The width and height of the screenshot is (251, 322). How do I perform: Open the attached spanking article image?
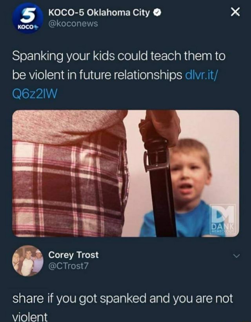(126, 173)
